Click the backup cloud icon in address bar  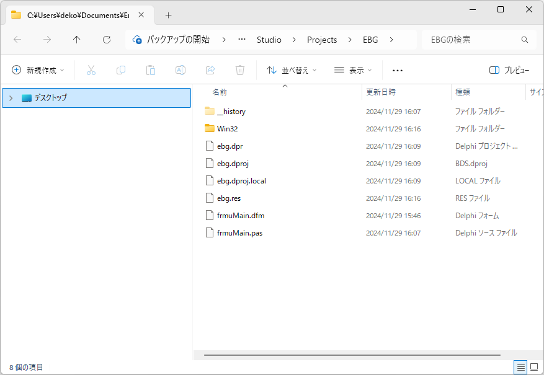(137, 40)
